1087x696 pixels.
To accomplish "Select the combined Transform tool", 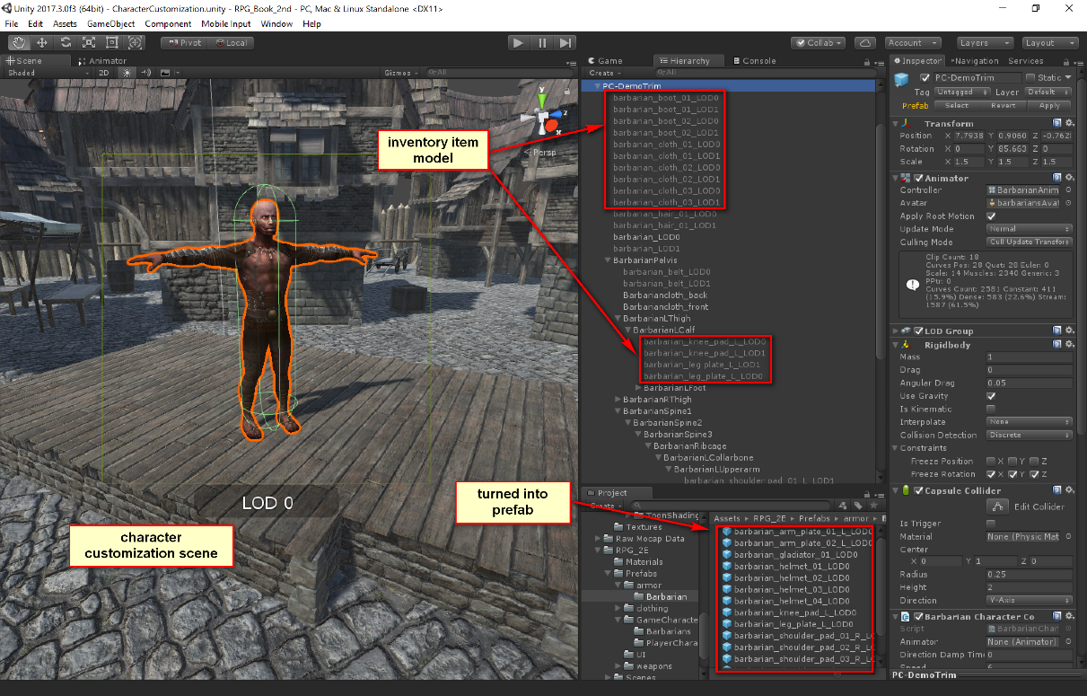I will (x=136, y=42).
